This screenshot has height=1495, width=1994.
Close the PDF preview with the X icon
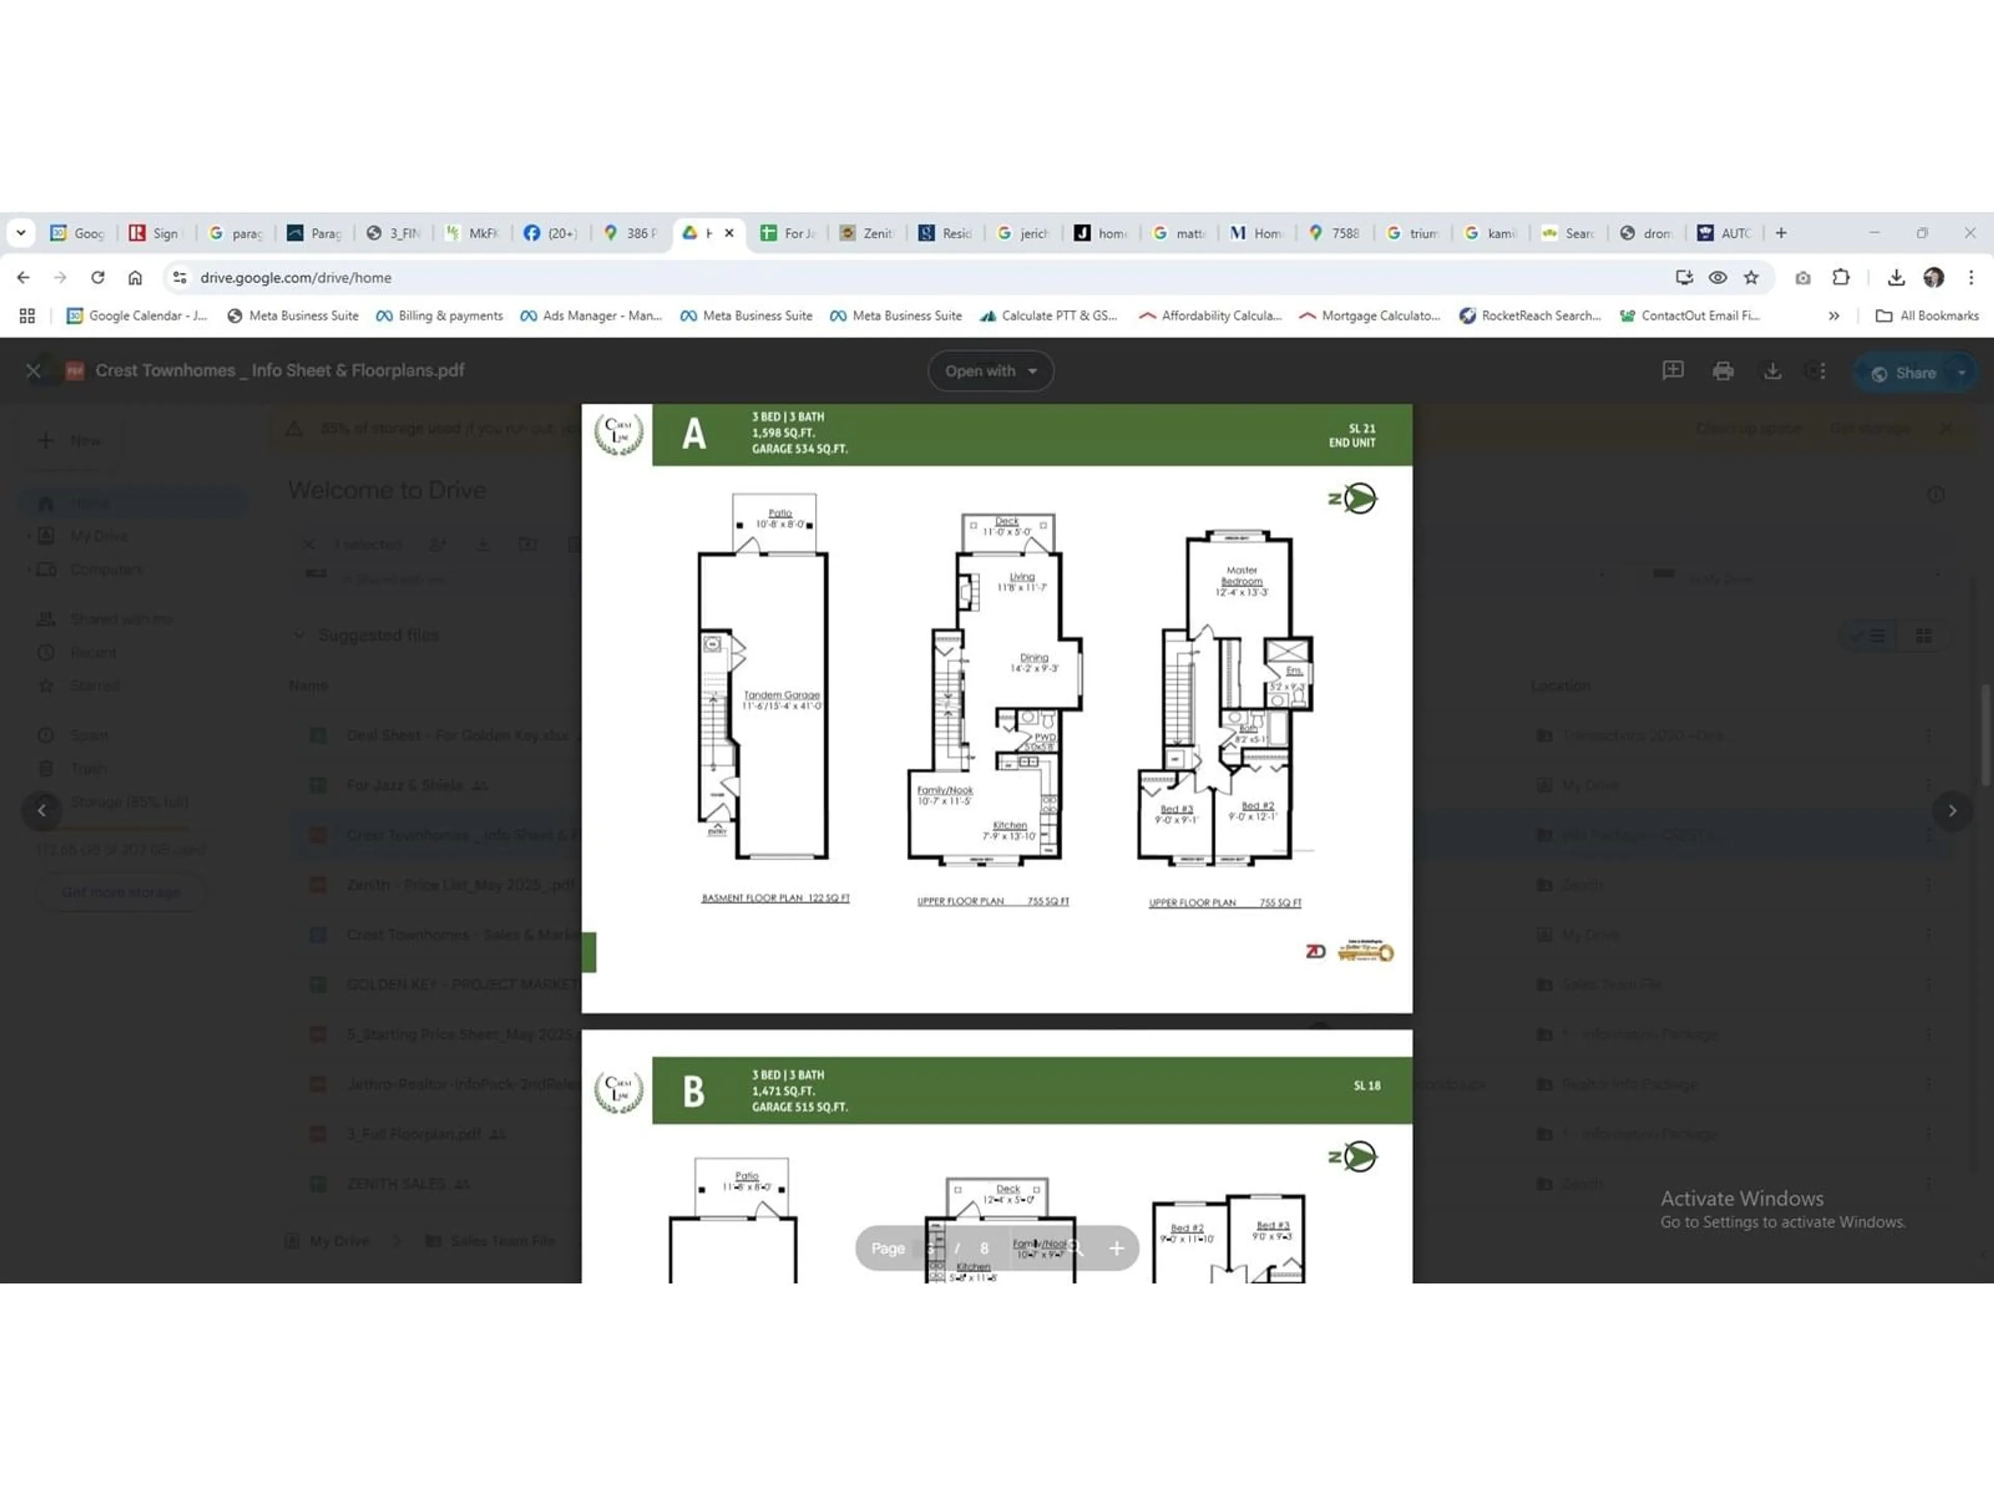pyautogui.click(x=33, y=370)
